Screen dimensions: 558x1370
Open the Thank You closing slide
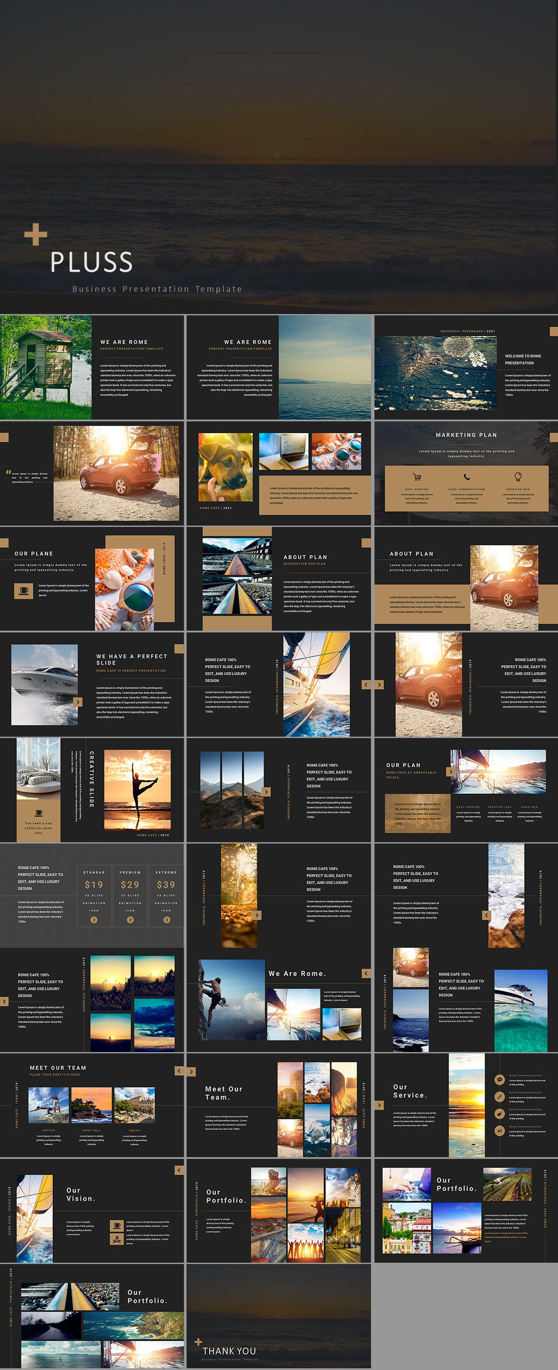(279, 1316)
